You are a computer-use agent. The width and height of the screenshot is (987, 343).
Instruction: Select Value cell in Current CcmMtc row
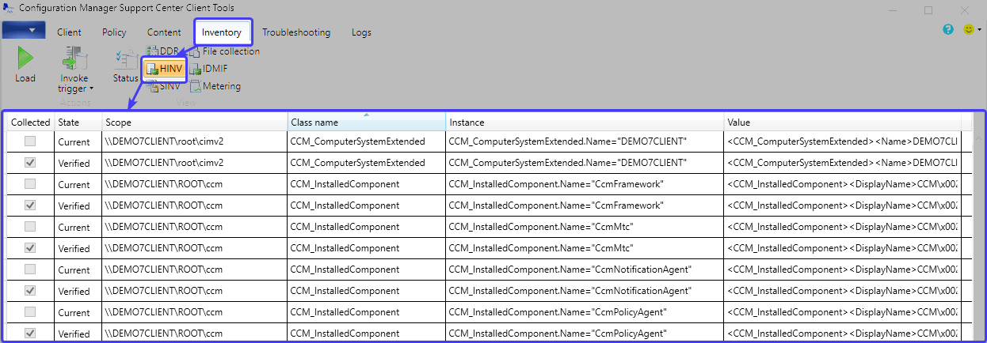click(842, 227)
